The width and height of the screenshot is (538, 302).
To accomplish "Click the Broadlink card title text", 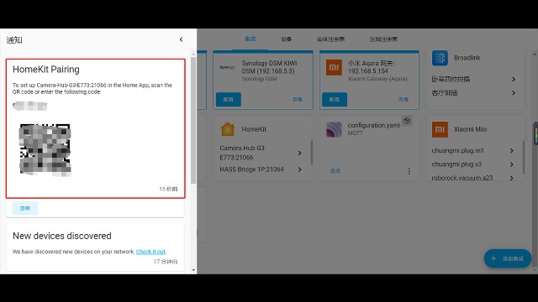I will (467, 58).
